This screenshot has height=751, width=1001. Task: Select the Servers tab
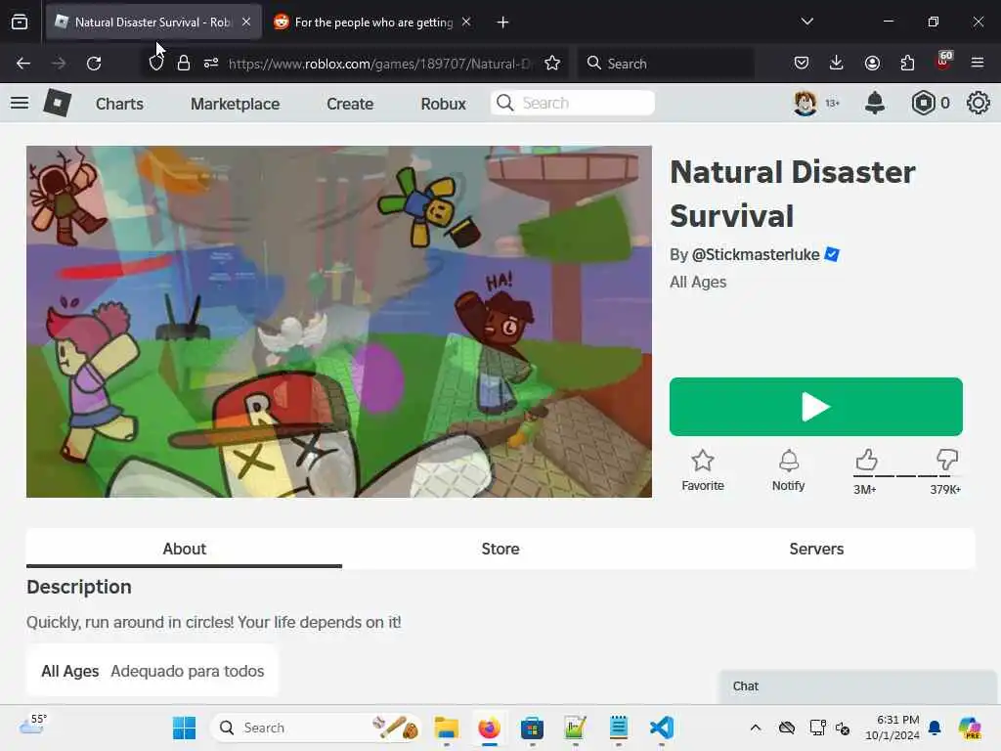[x=816, y=549]
